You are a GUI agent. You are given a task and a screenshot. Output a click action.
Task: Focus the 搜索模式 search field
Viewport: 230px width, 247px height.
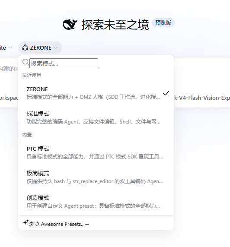(x=64, y=63)
